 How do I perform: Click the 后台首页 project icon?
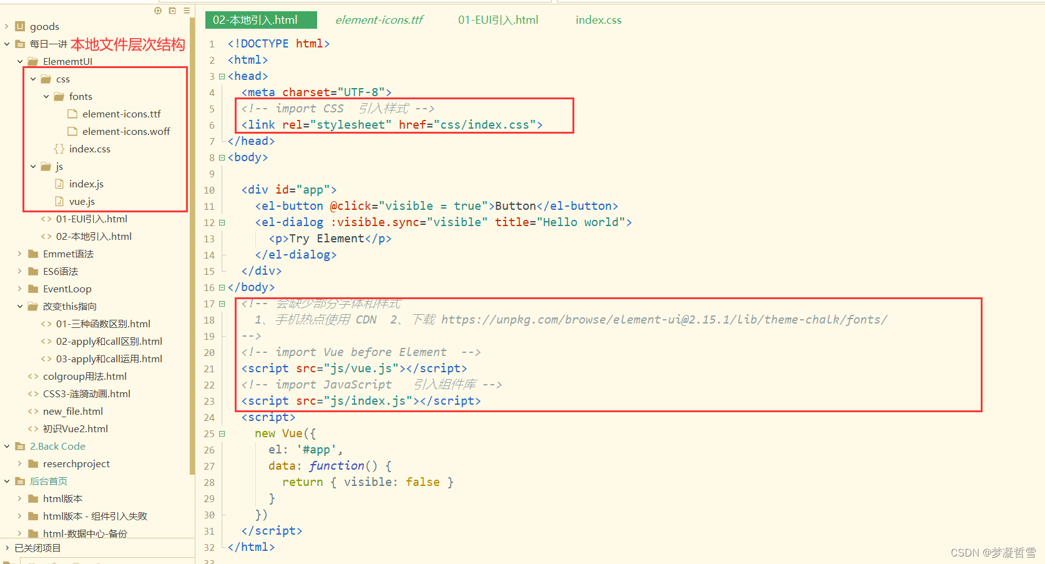[x=20, y=481]
